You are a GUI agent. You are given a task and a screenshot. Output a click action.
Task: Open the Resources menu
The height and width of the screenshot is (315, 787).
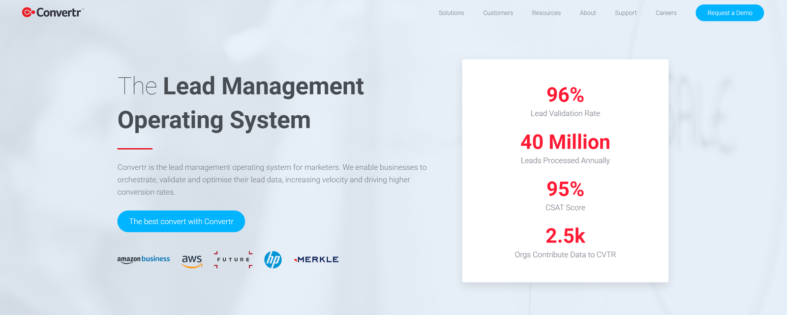(x=546, y=13)
